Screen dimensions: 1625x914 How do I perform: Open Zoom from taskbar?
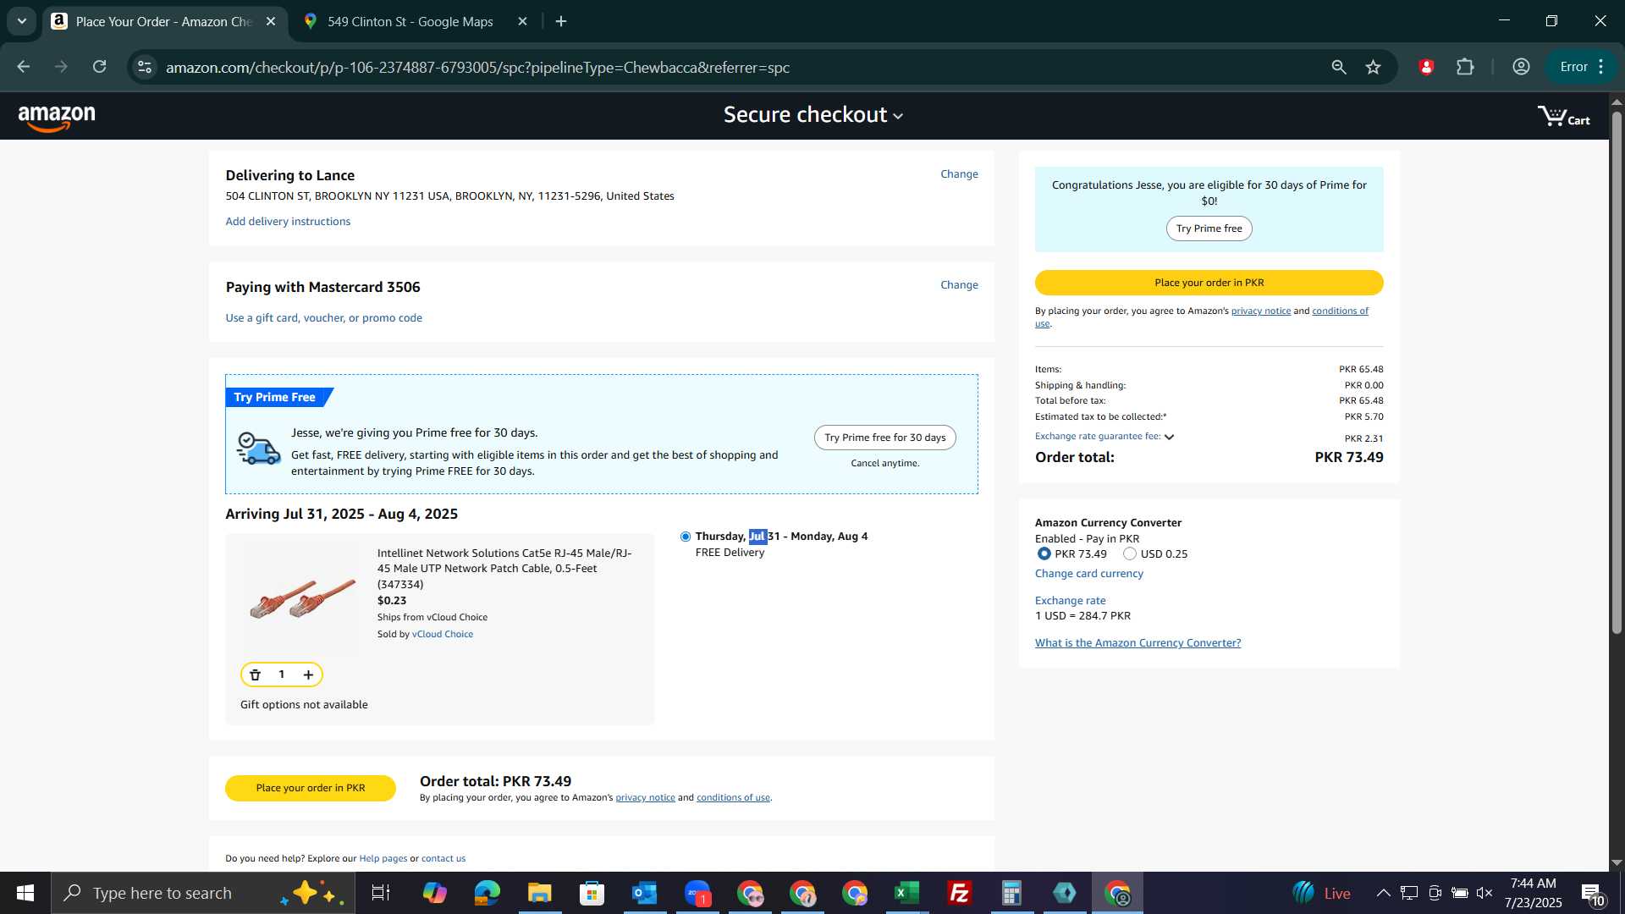tap(697, 893)
